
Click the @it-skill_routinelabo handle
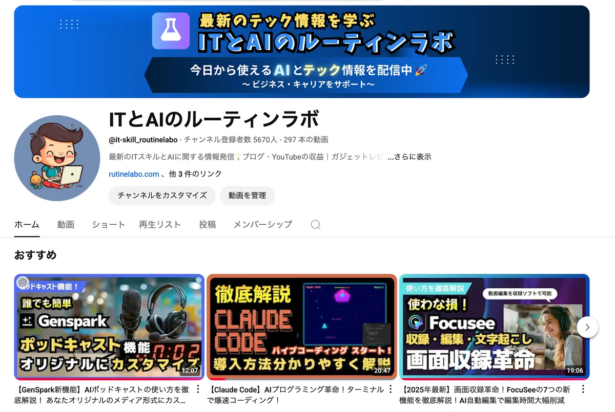143,140
